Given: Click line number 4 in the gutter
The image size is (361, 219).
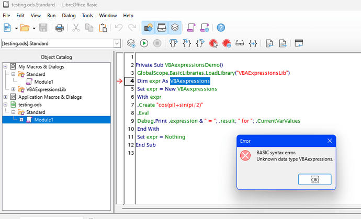Looking at the screenshot, I should [x=132, y=81].
